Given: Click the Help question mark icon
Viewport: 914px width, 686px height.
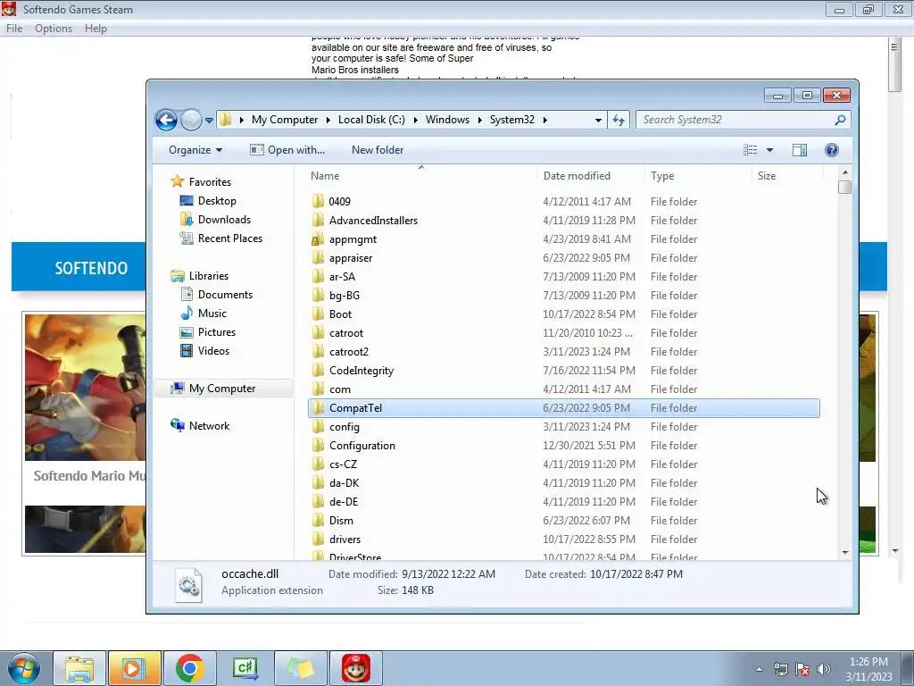Looking at the screenshot, I should click(x=832, y=150).
